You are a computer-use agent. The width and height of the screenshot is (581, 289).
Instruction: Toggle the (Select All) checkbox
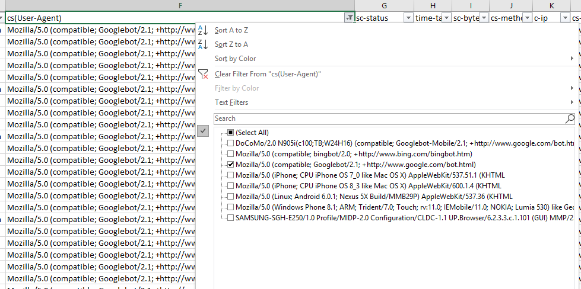coord(231,133)
